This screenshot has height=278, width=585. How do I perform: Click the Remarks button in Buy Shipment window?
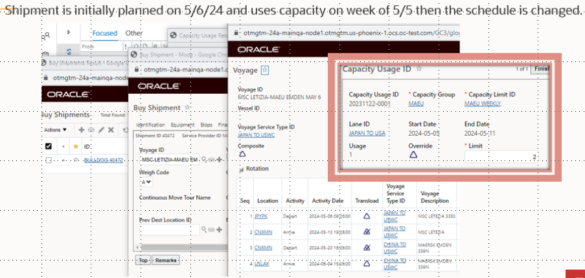(166, 260)
